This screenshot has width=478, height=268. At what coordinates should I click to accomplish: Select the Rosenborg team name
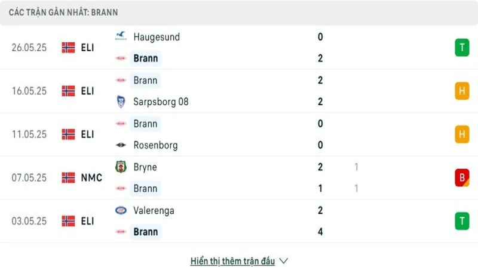[x=155, y=145]
